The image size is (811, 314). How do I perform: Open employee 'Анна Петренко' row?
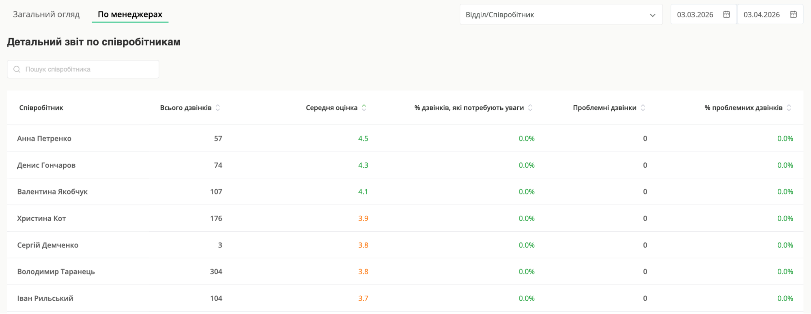(x=44, y=139)
